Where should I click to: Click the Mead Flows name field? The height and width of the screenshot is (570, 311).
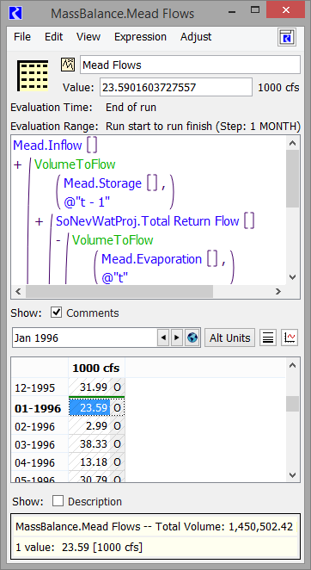pyautogui.click(x=190, y=65)
